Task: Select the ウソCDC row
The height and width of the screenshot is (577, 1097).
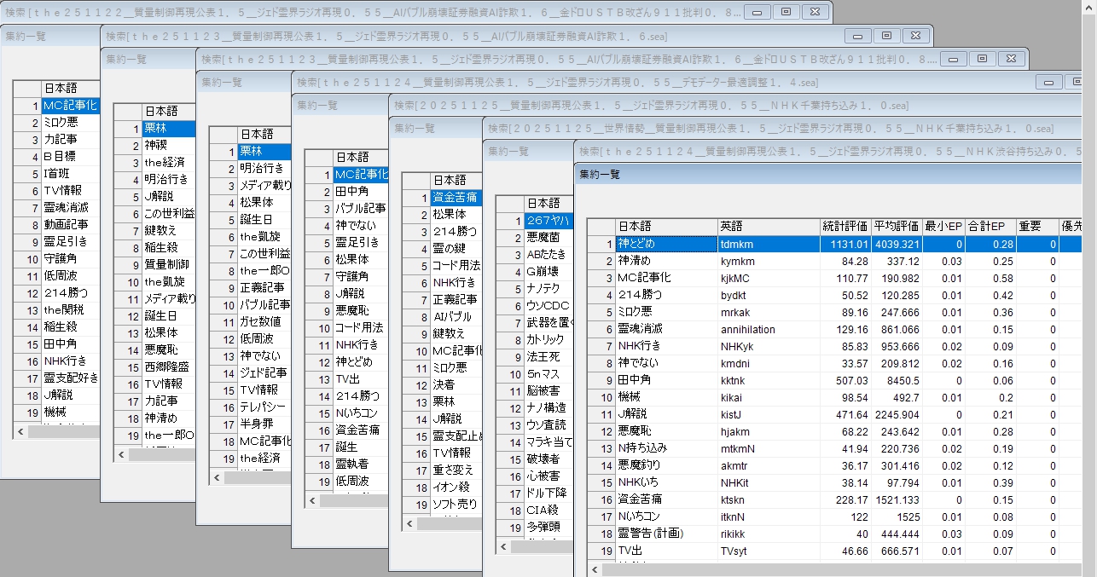Action: 548,306
